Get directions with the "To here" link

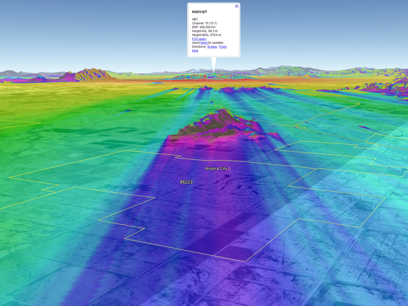tap(212, 47)
